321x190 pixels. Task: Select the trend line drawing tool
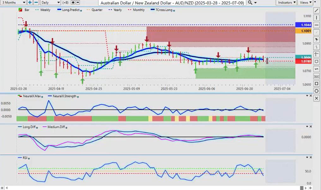click(317, 10)
